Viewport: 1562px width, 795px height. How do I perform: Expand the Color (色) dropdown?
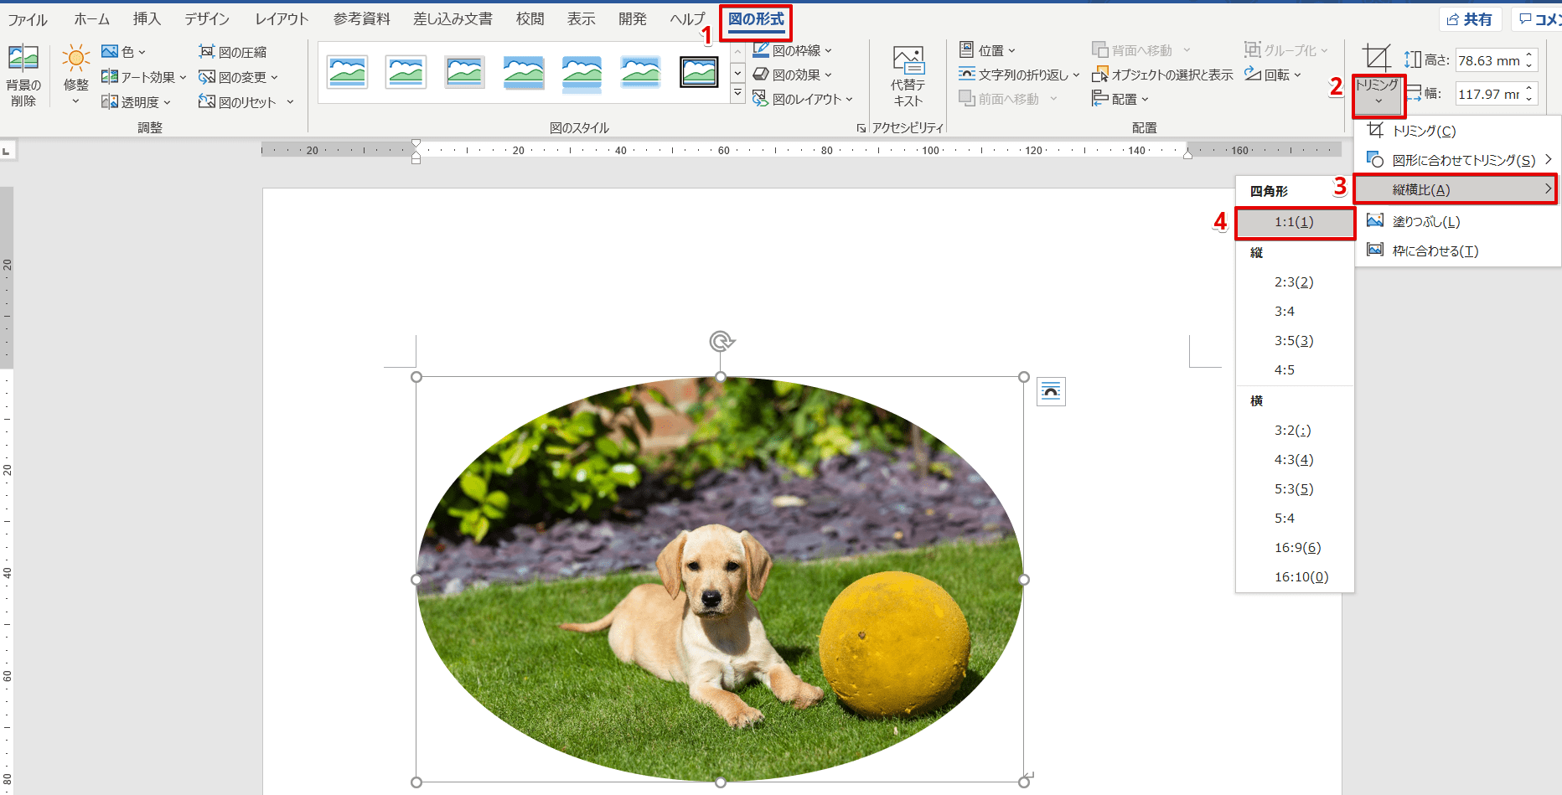coord(124,52)
